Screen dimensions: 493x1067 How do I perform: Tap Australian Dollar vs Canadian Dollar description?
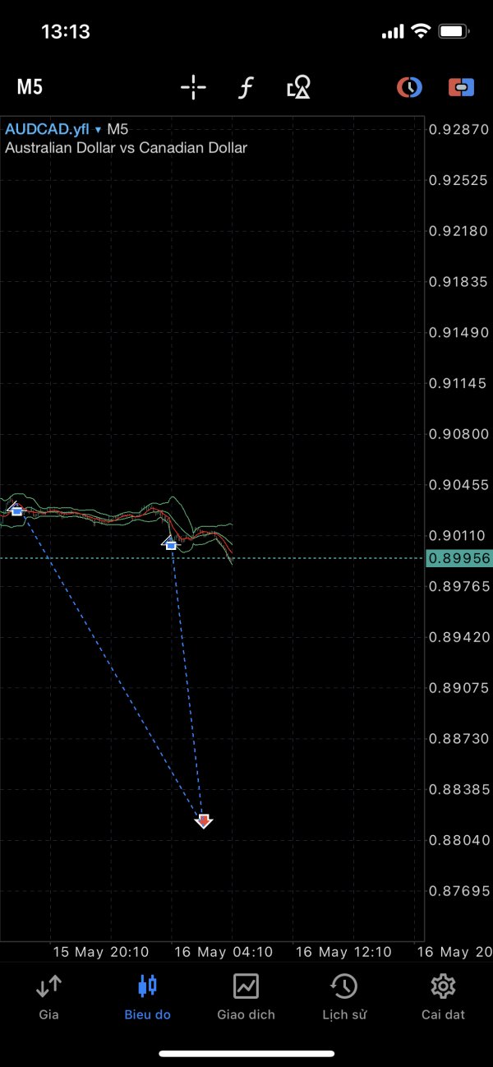tap(127, 148)
